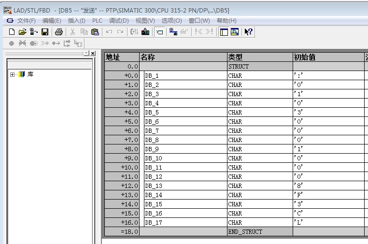The height and width of the screenshot is (244, 368).
Task: Click the 地址 column header
Action: pos(122,57)
